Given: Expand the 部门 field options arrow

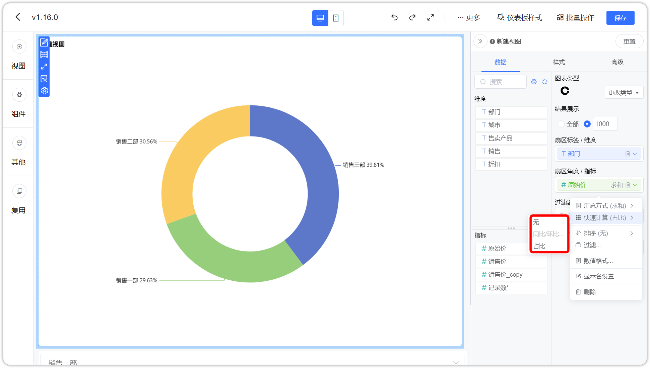Looking at the screenshot, I should point(635,154).
